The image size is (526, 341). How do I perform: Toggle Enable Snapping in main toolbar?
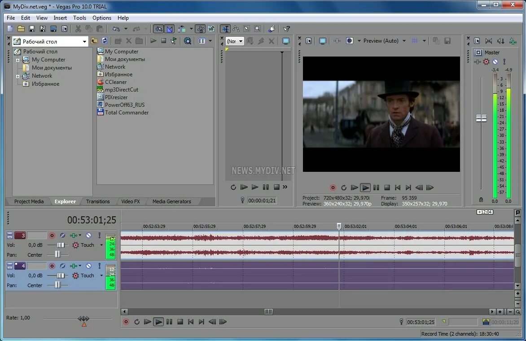[x=159, y=29]
